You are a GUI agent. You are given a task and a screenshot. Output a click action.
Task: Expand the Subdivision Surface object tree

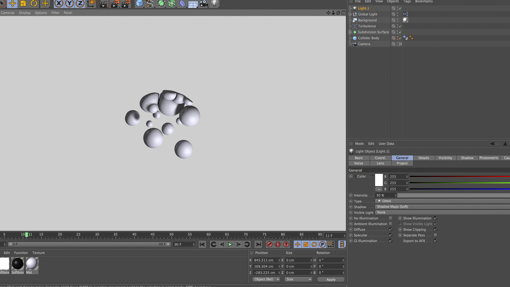point(350,32)
